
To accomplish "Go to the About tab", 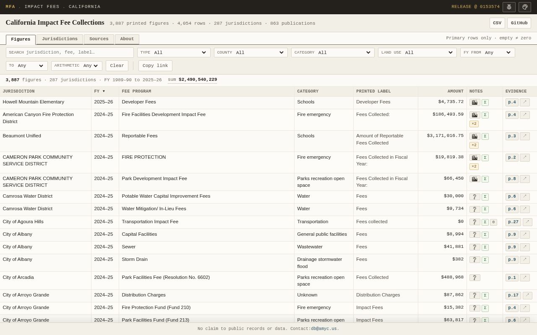I will (x=127, y=39).
